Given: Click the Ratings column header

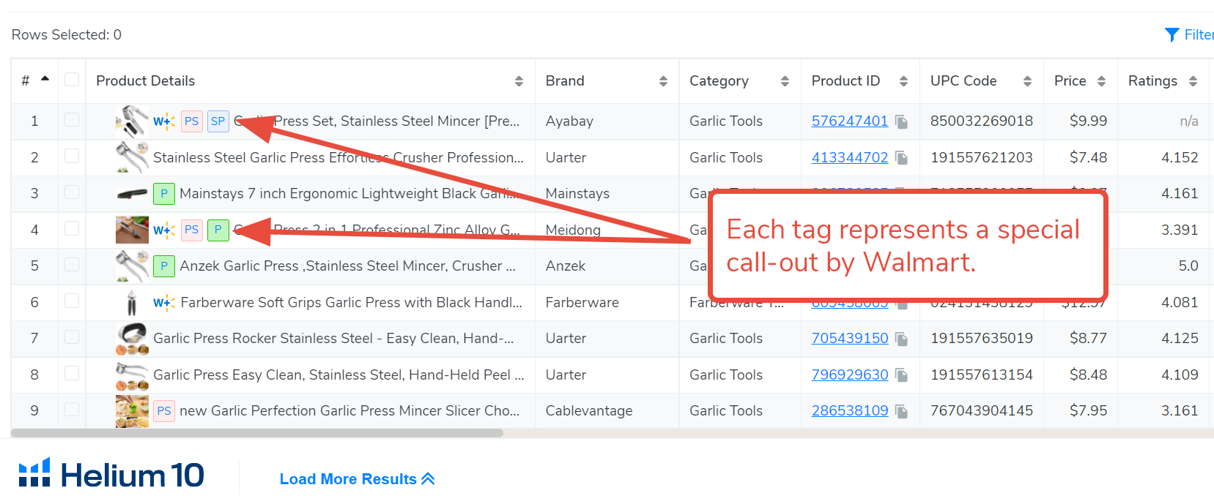Looking at the screenshot, I should (x=1152, y=81).
